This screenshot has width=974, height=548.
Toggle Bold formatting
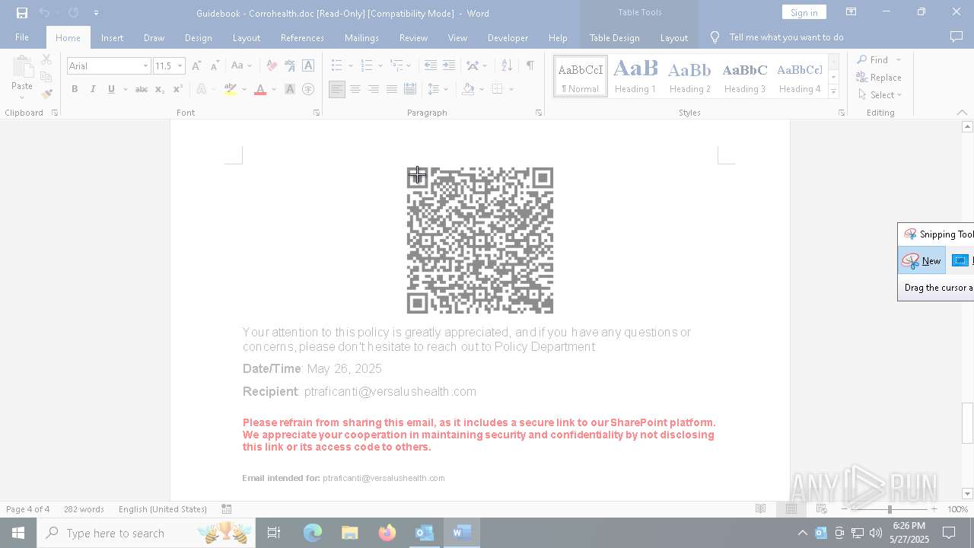coord(75,89)
